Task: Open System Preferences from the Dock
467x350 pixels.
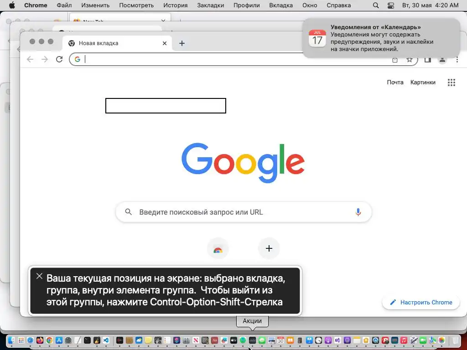Action: (68, 340)
